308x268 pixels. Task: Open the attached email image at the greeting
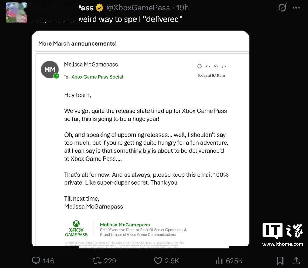[78, 95]
